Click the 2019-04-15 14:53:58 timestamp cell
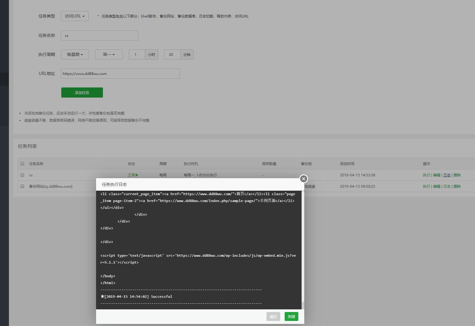The width and height of the screenshot is (475, 326). pos(358,175)
